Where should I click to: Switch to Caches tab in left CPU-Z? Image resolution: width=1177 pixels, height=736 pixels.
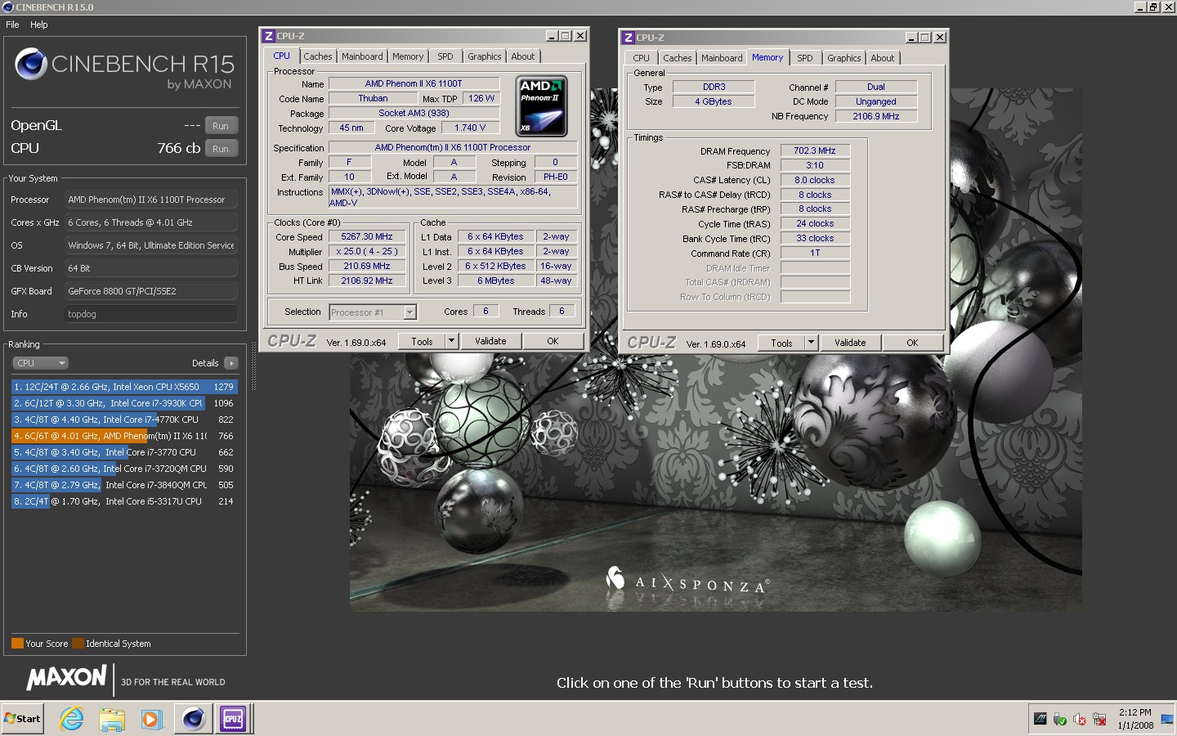point(318,56)
